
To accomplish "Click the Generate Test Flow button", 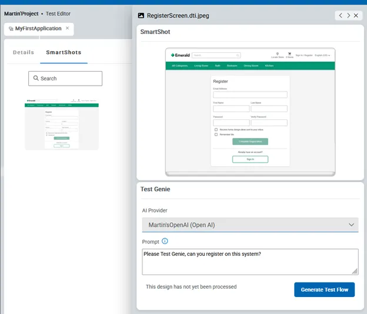I will click(x=325, y=290).
